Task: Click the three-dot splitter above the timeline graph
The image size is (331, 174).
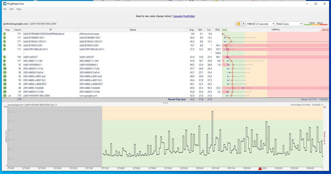Action: tap(165, 103)
